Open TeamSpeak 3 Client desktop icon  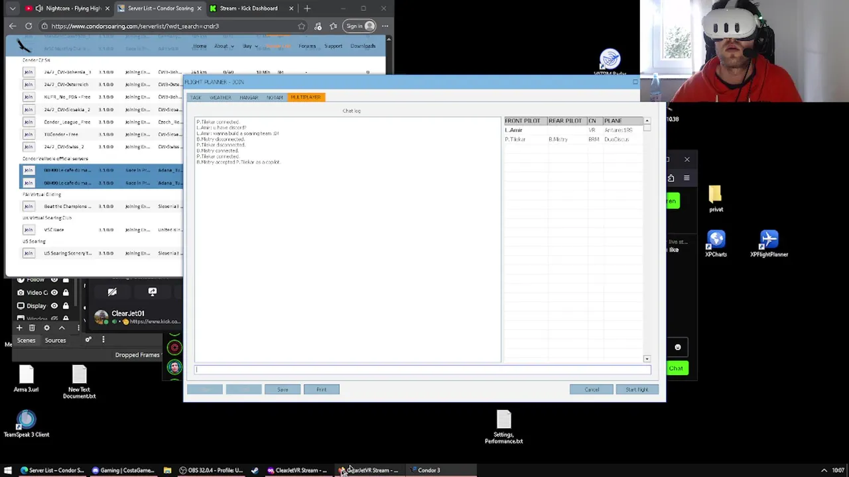pos(27,424)
